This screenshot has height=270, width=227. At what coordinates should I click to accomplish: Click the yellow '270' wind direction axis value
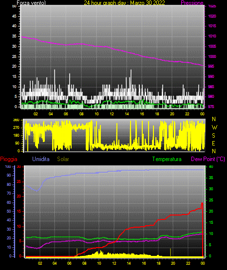tap(16, 128)
